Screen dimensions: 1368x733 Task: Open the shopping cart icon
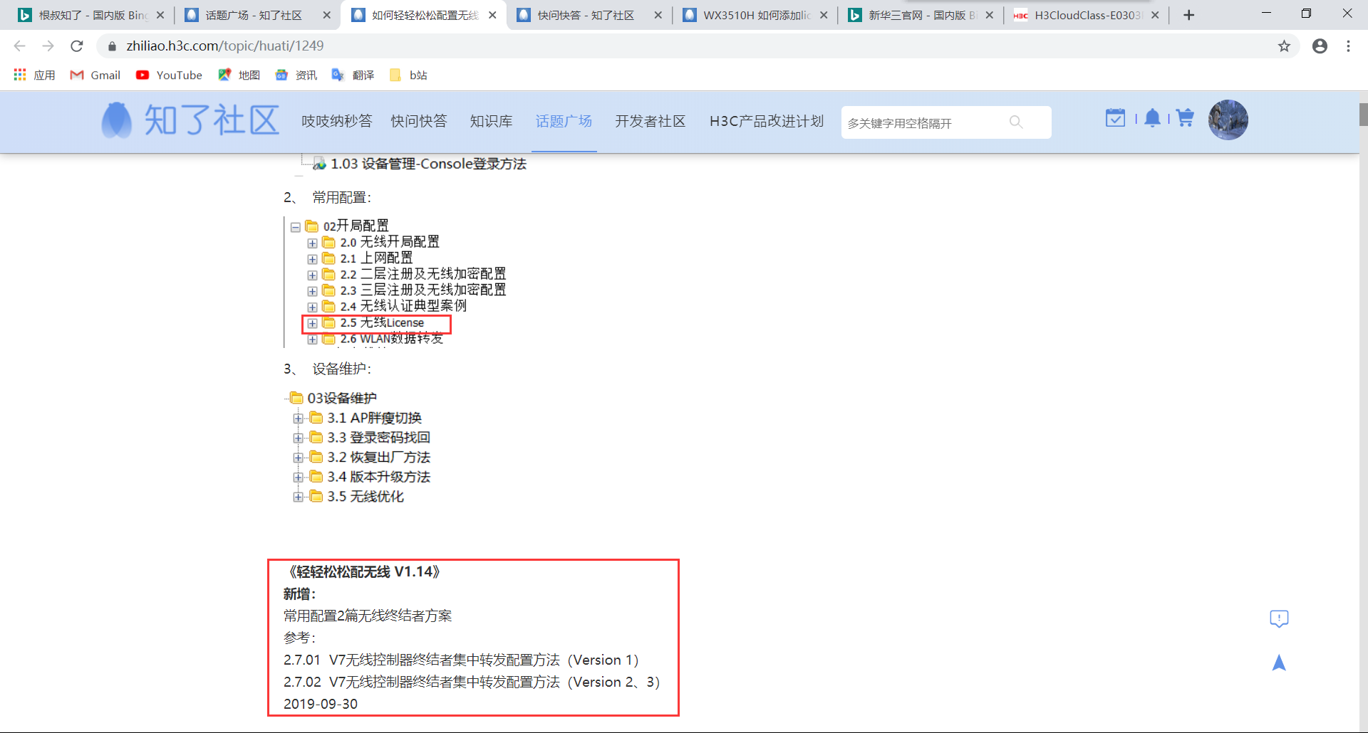(x=1185, y=118)
